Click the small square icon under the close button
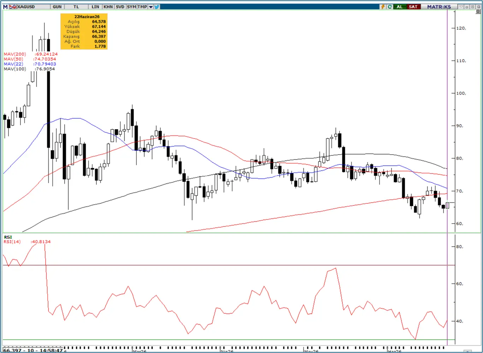The width and height of the screenshot is (483, 353). click(478, 12)
